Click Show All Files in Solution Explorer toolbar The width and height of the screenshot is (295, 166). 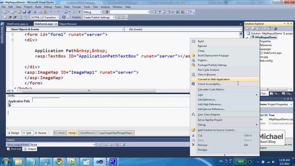254,29
